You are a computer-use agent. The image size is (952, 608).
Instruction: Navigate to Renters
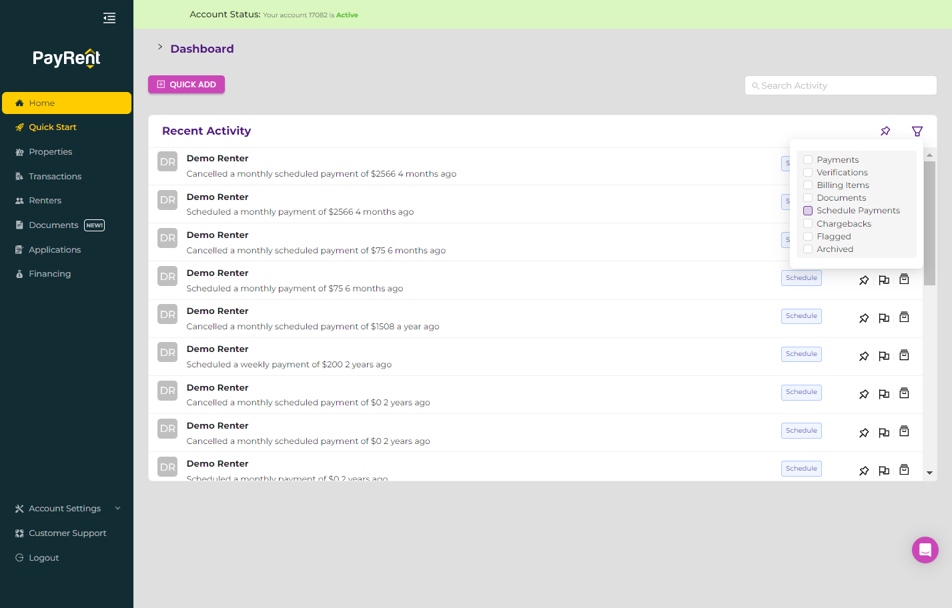(x=67, y=201)
